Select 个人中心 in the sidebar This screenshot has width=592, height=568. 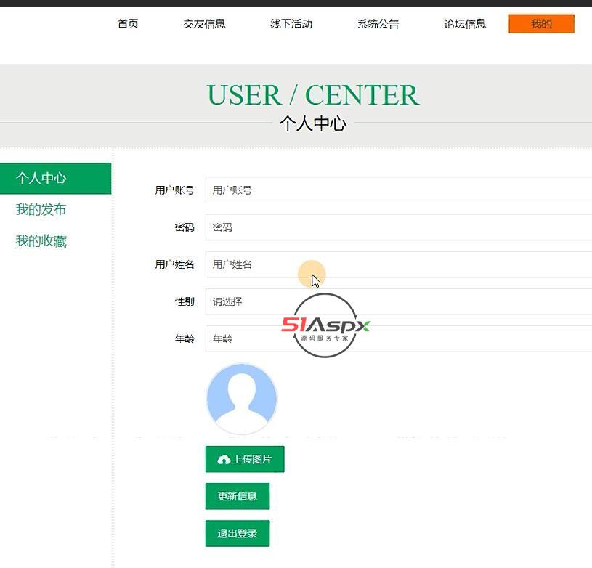click(x=55, y=179)
